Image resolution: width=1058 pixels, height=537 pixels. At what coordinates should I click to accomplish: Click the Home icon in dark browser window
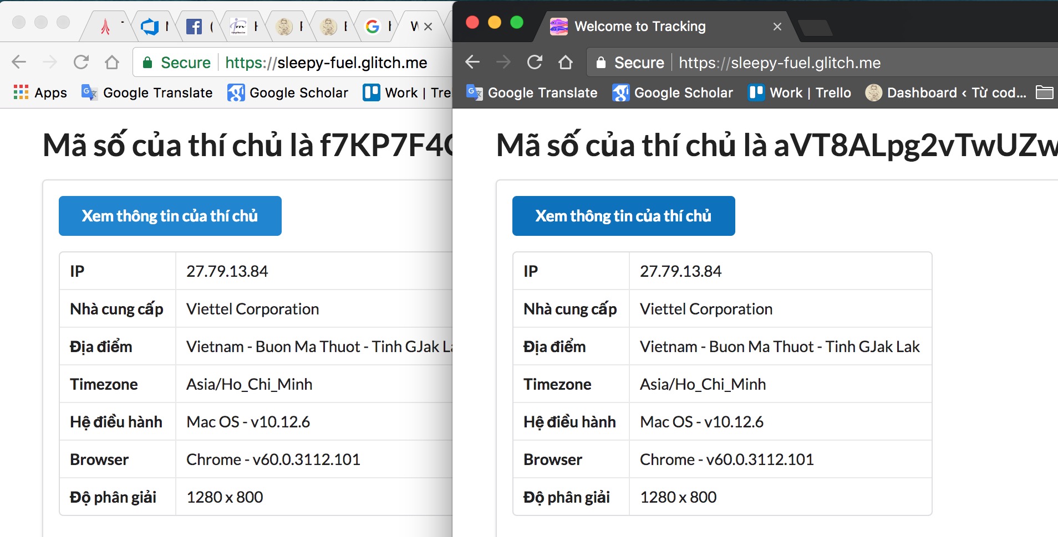coord(566,62)
